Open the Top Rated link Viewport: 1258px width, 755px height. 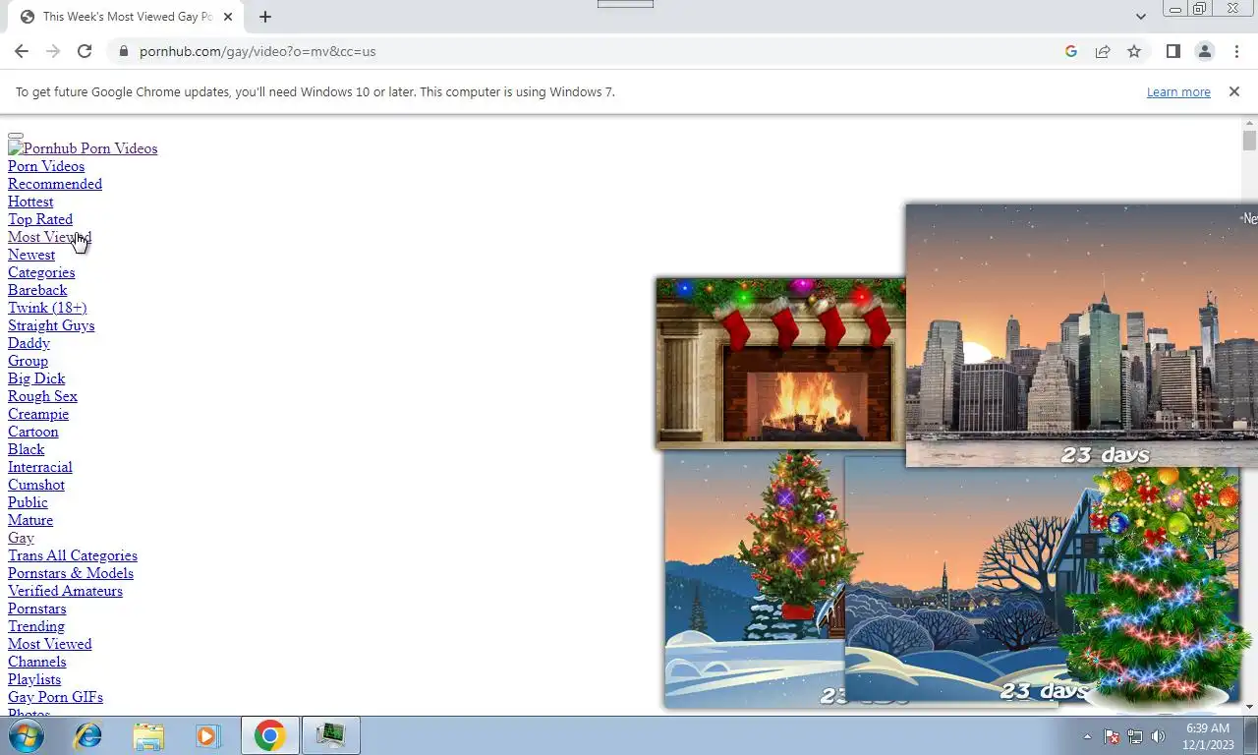(x=40, y=219)
